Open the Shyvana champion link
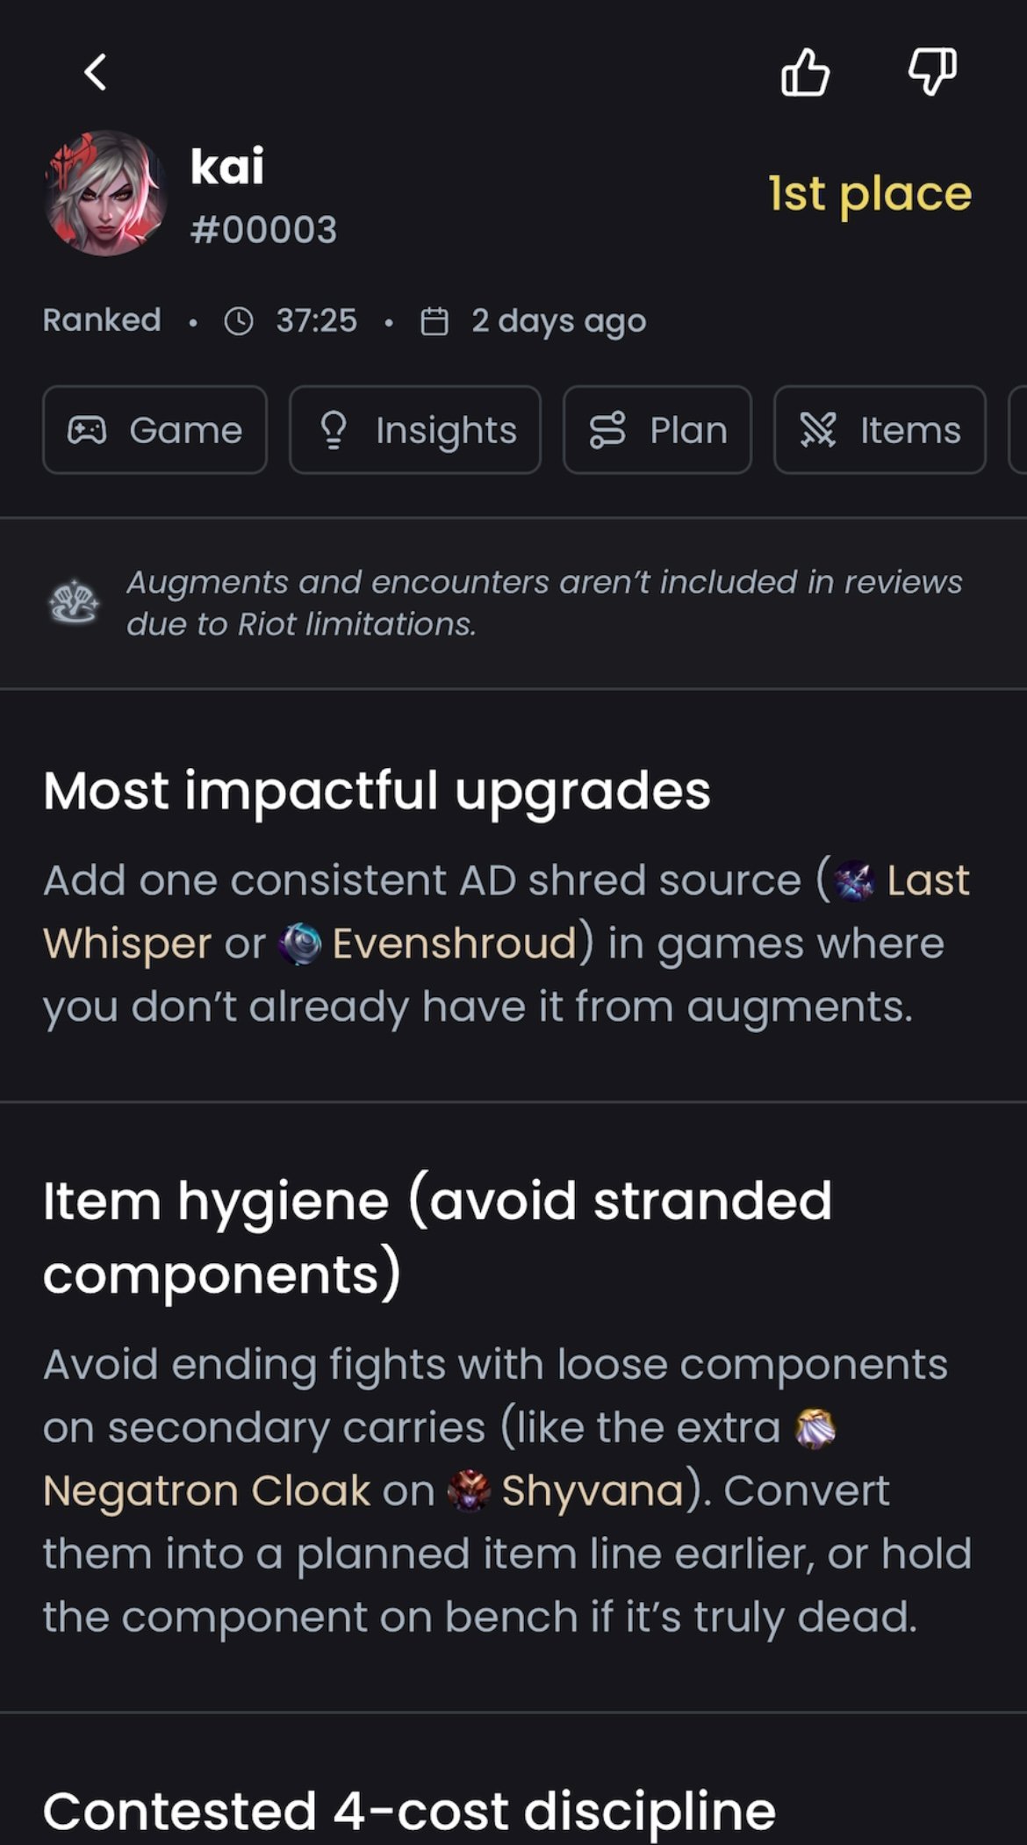 [x=592, y=1491]
